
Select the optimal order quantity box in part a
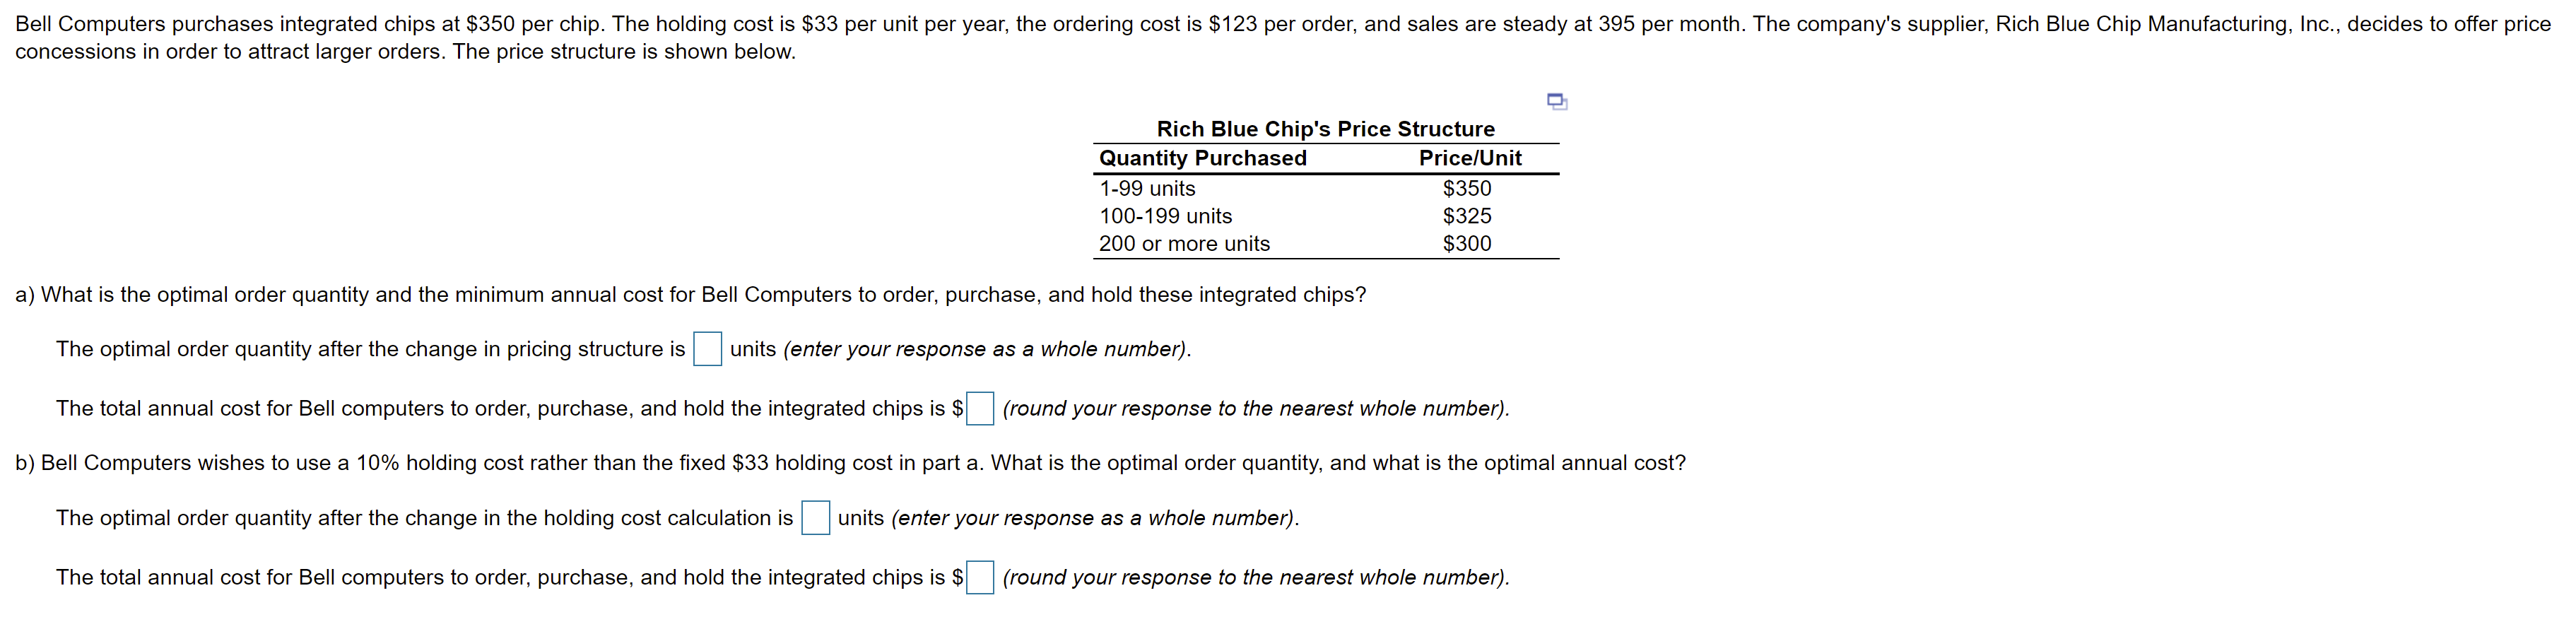(x=708, y=350)
